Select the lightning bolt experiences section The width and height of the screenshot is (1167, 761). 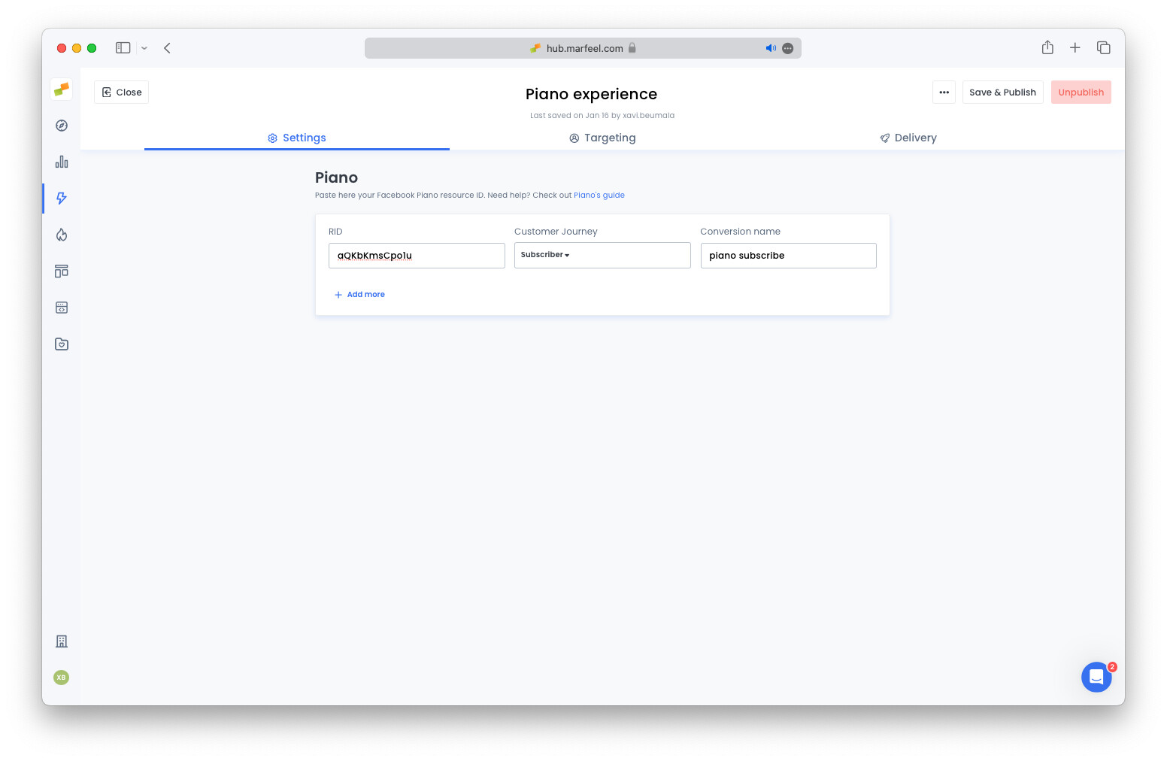(61, 199)
